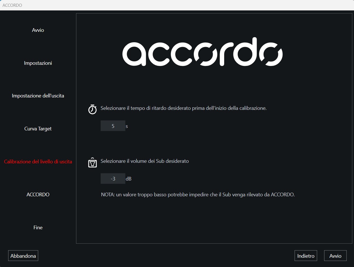The height and width of the screenshot is (267, 354).
Task: Click 'Selezionare il volume dei Sub desiderato'
Action: (x=145, y=161)
